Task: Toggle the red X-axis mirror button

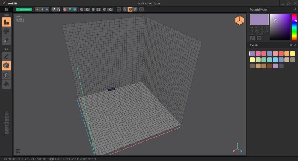Action: click(x=65, y=9)
